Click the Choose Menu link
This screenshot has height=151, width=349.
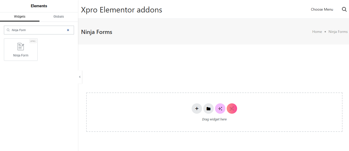coord(322,9)
